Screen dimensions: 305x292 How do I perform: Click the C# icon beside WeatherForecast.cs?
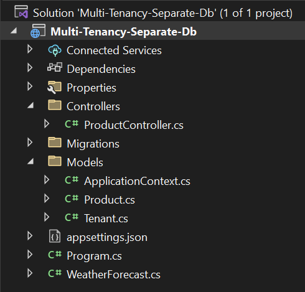point(55,273)
